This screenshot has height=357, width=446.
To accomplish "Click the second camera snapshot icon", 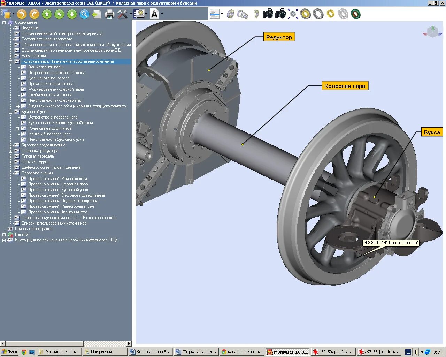I will [x=280, y=14].
